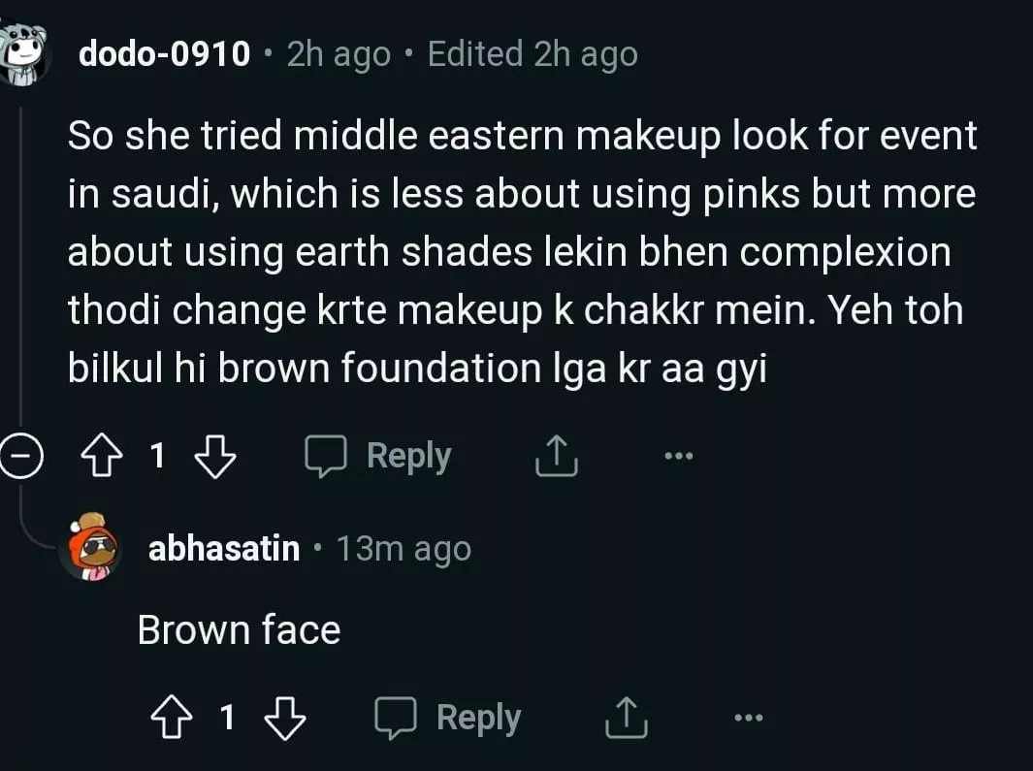Open the abhasatin username link

tap(224, 550)
